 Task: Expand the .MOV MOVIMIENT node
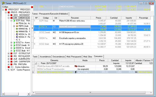(x=8, y=15)
